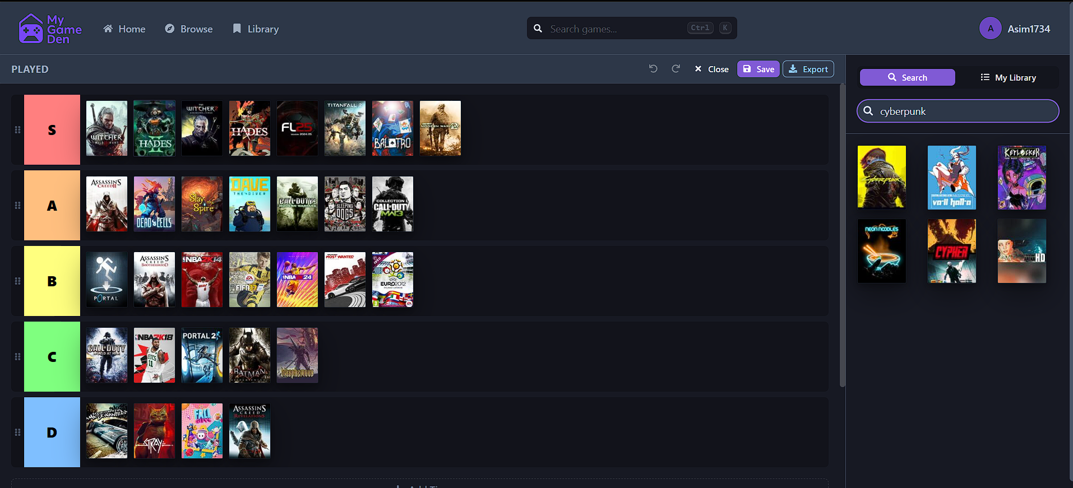Click the Search games field
This screenshot has width=1073, height=488.
[632, 28]
